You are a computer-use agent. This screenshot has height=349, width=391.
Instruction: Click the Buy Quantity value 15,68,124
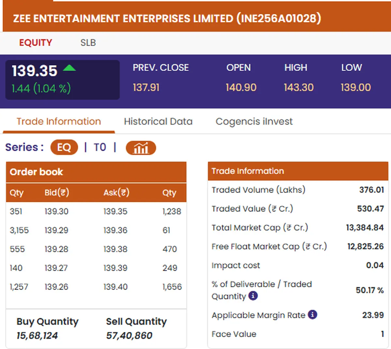37,336
